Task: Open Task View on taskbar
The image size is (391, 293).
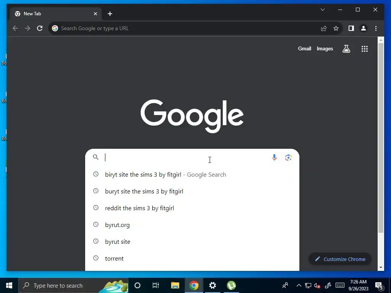Action: pos(156,285)
